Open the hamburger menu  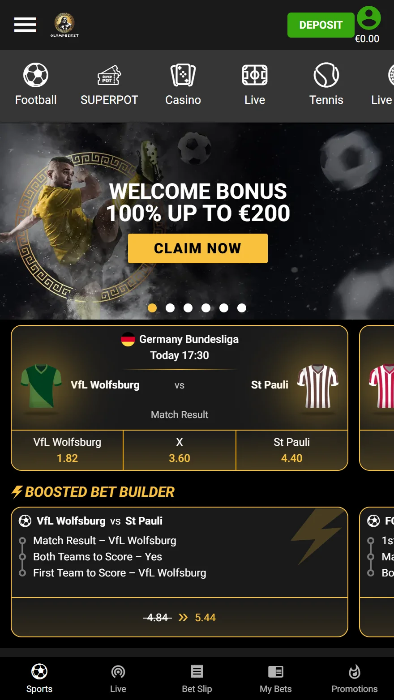pyautogui.click(x=25, y=25)
